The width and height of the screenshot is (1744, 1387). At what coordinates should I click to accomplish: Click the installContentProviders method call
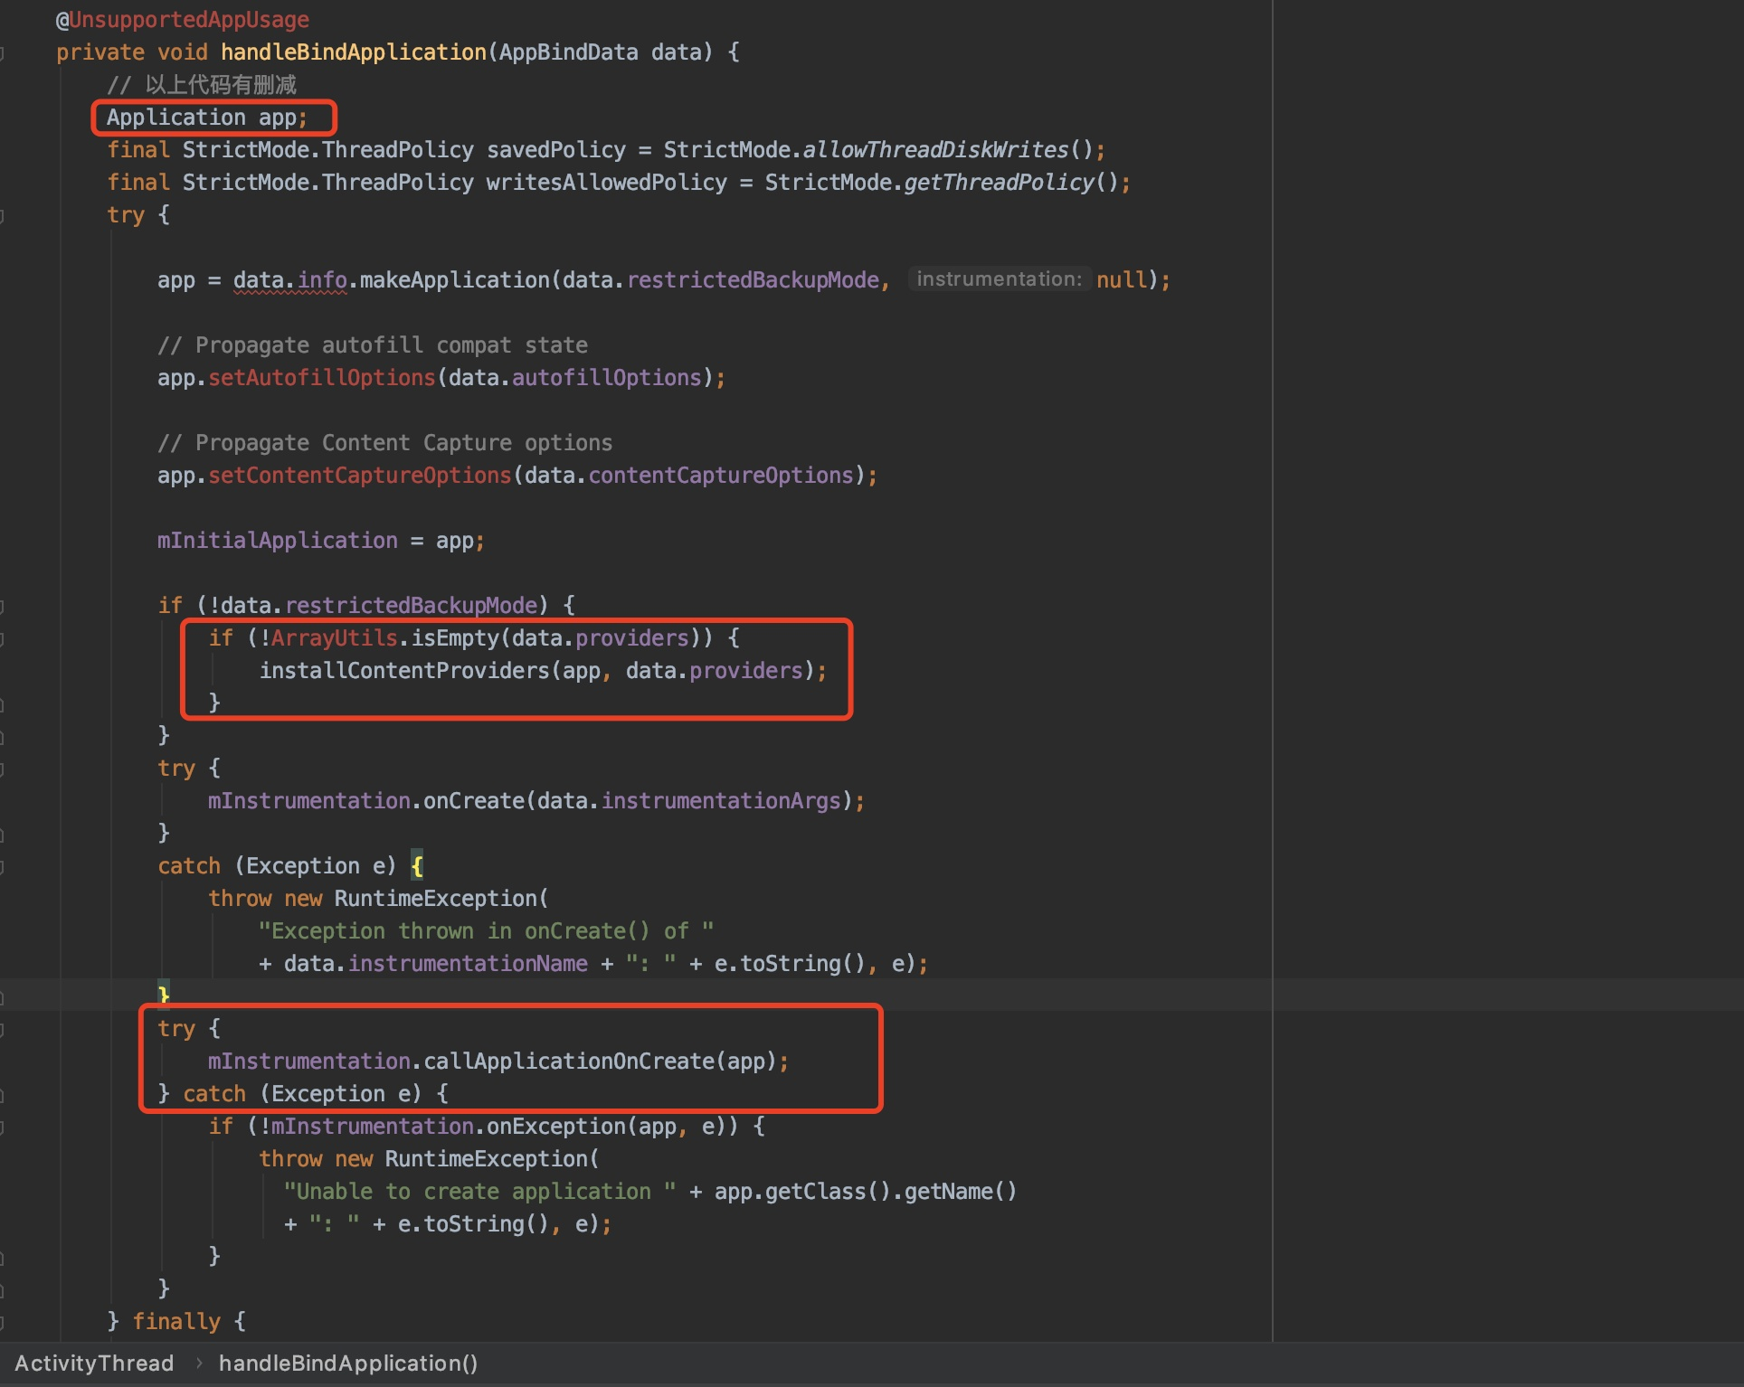click(x=403, y=671)
